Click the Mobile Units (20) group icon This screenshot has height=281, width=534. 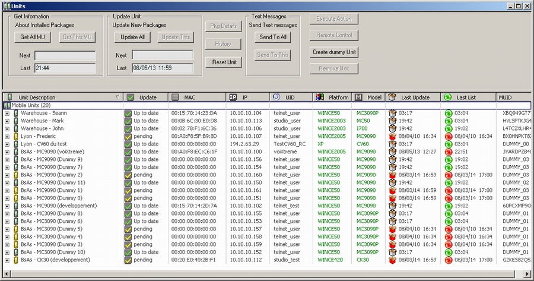(8, 105)
